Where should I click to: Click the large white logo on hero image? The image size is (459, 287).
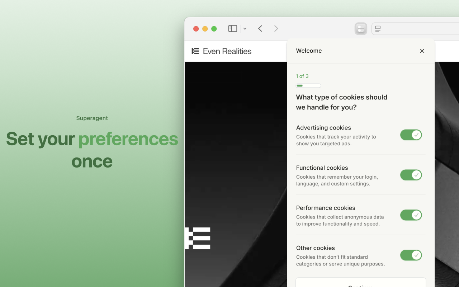(198, 238)
